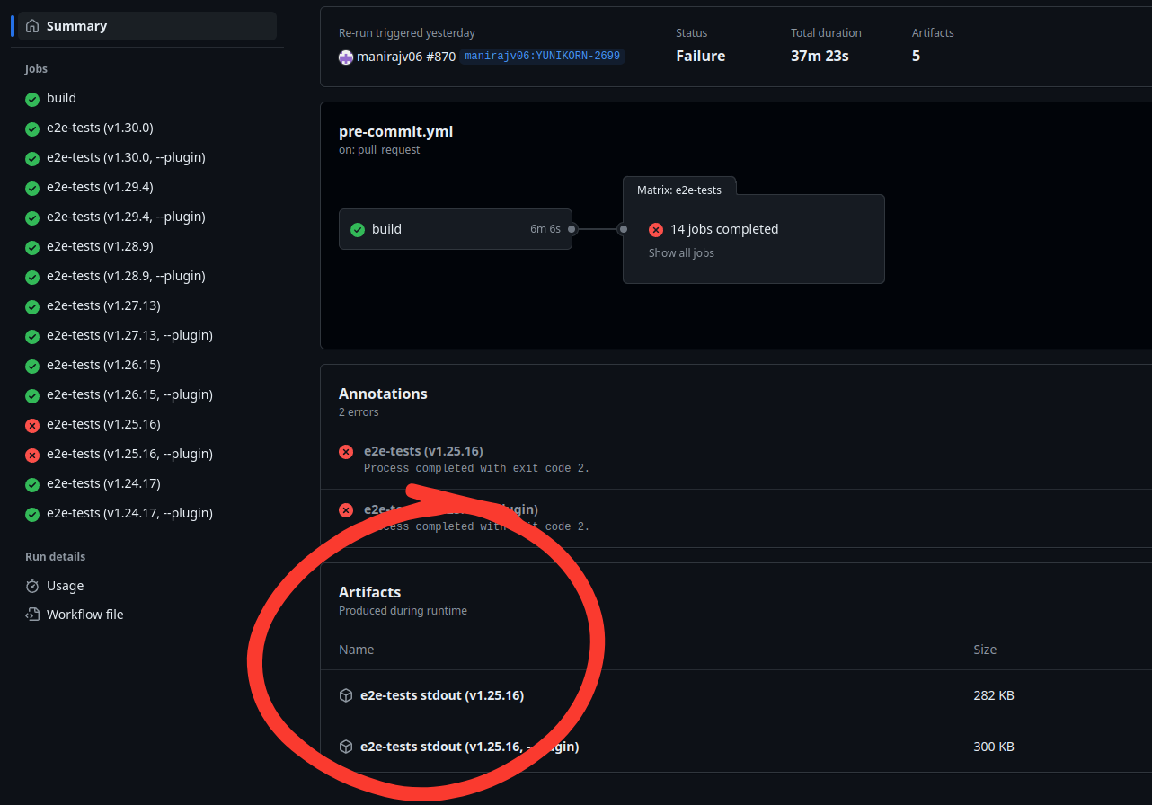Open e2e-tests (v1.25.16) annotation title

pyautogui.click(x=423, y=451)
